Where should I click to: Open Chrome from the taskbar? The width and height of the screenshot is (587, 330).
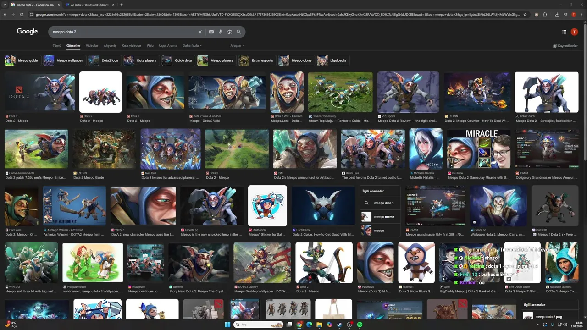tap(299, 324)
